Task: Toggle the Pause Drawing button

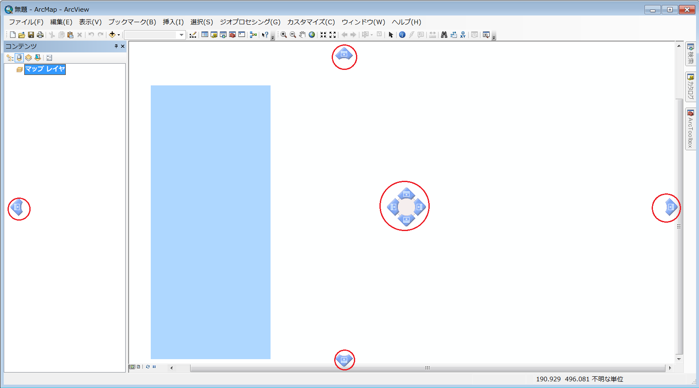Action: click(154, 367)
